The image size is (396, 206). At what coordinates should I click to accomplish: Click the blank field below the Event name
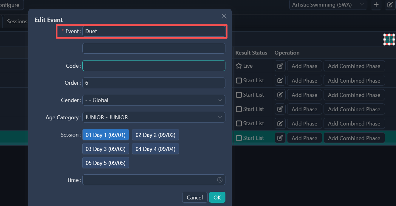click(154, 48)
